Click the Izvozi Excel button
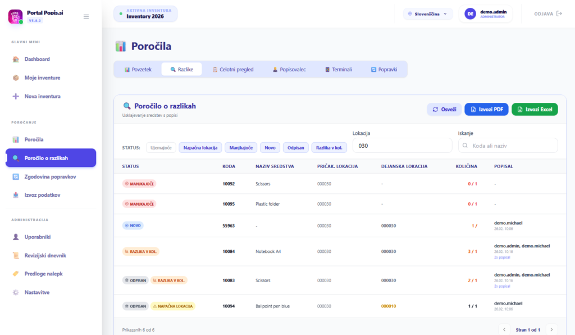Image resolution: width=575 pixels, height=335 pixels. [534, 109]
